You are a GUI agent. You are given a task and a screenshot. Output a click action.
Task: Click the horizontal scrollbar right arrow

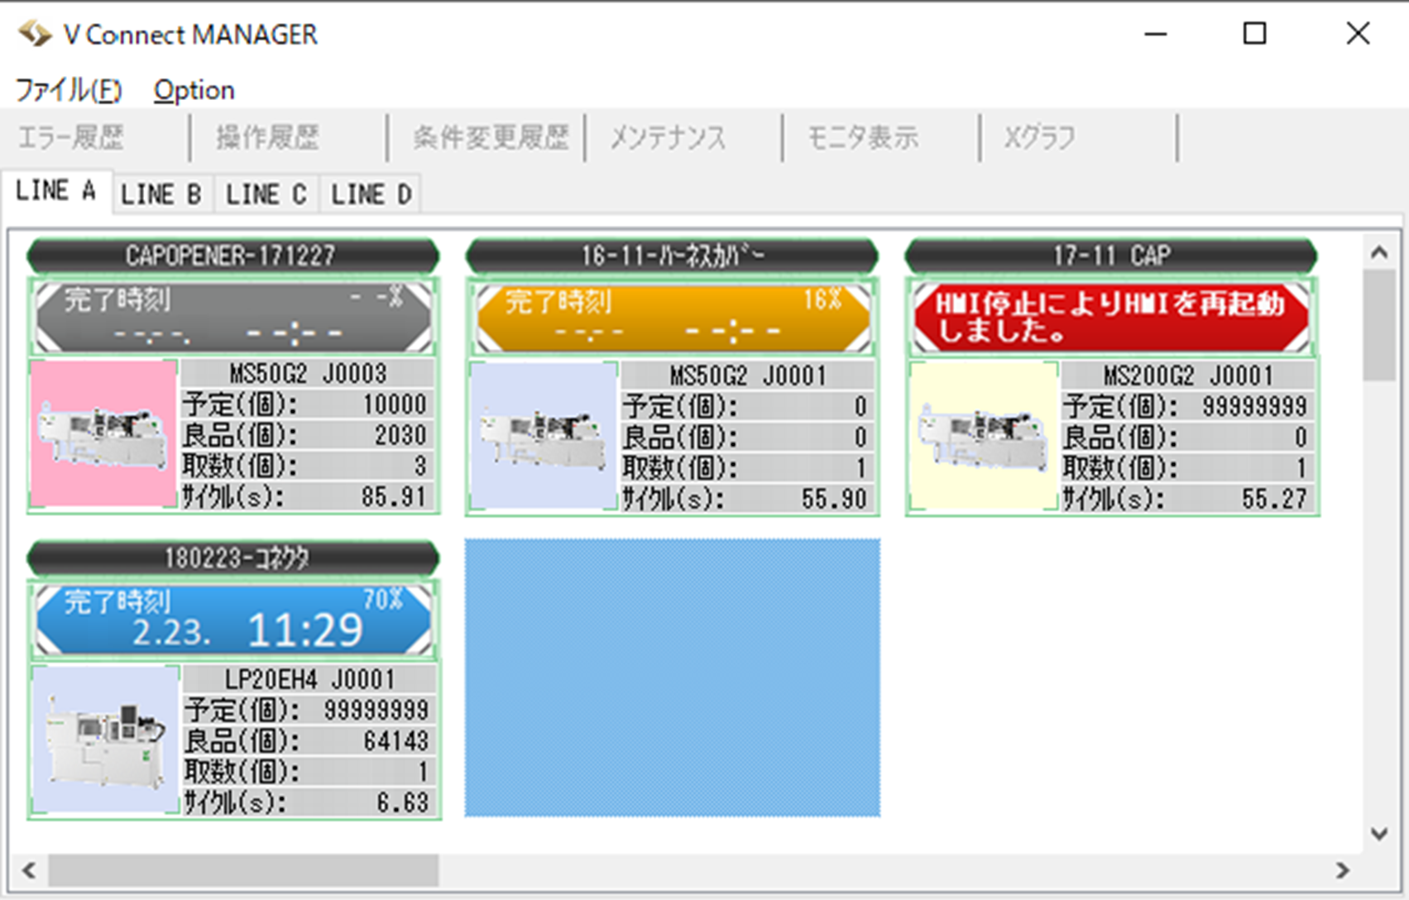(1342, 870)
